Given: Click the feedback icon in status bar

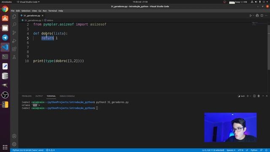Looking at the screenshot, I should point(262,150).
